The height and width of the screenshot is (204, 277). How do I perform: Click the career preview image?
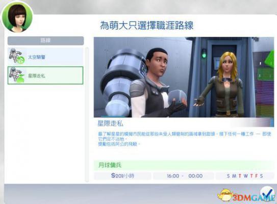tap(184, 77)
